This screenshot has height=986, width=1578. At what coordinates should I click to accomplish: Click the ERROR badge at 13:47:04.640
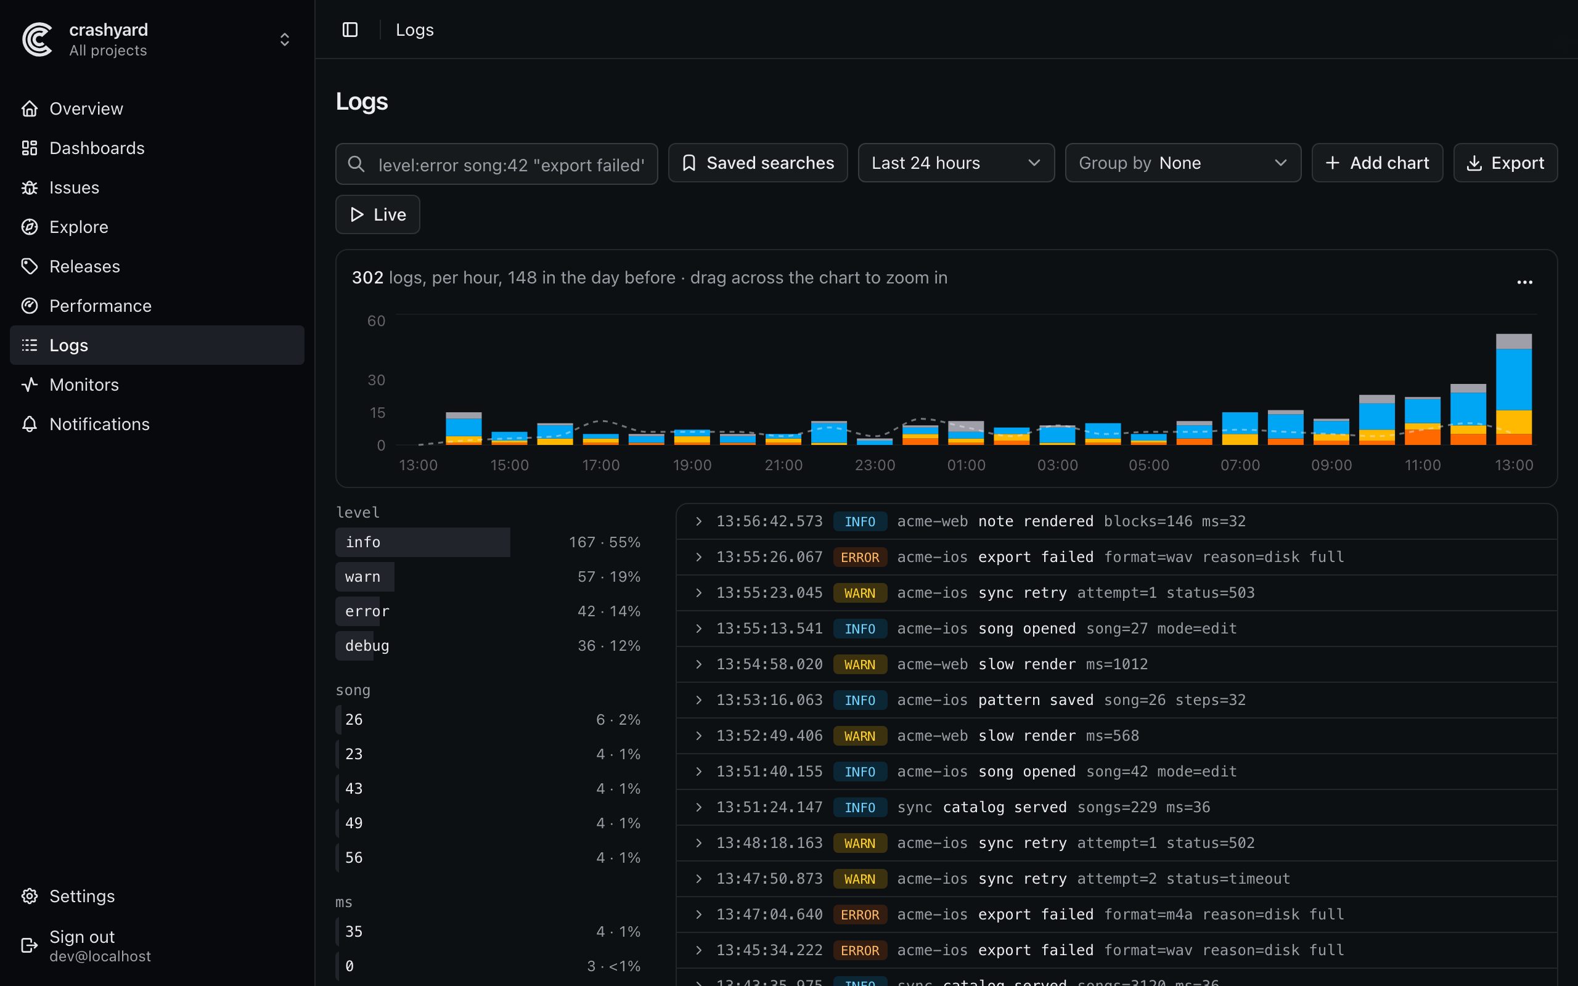(859, 915)
